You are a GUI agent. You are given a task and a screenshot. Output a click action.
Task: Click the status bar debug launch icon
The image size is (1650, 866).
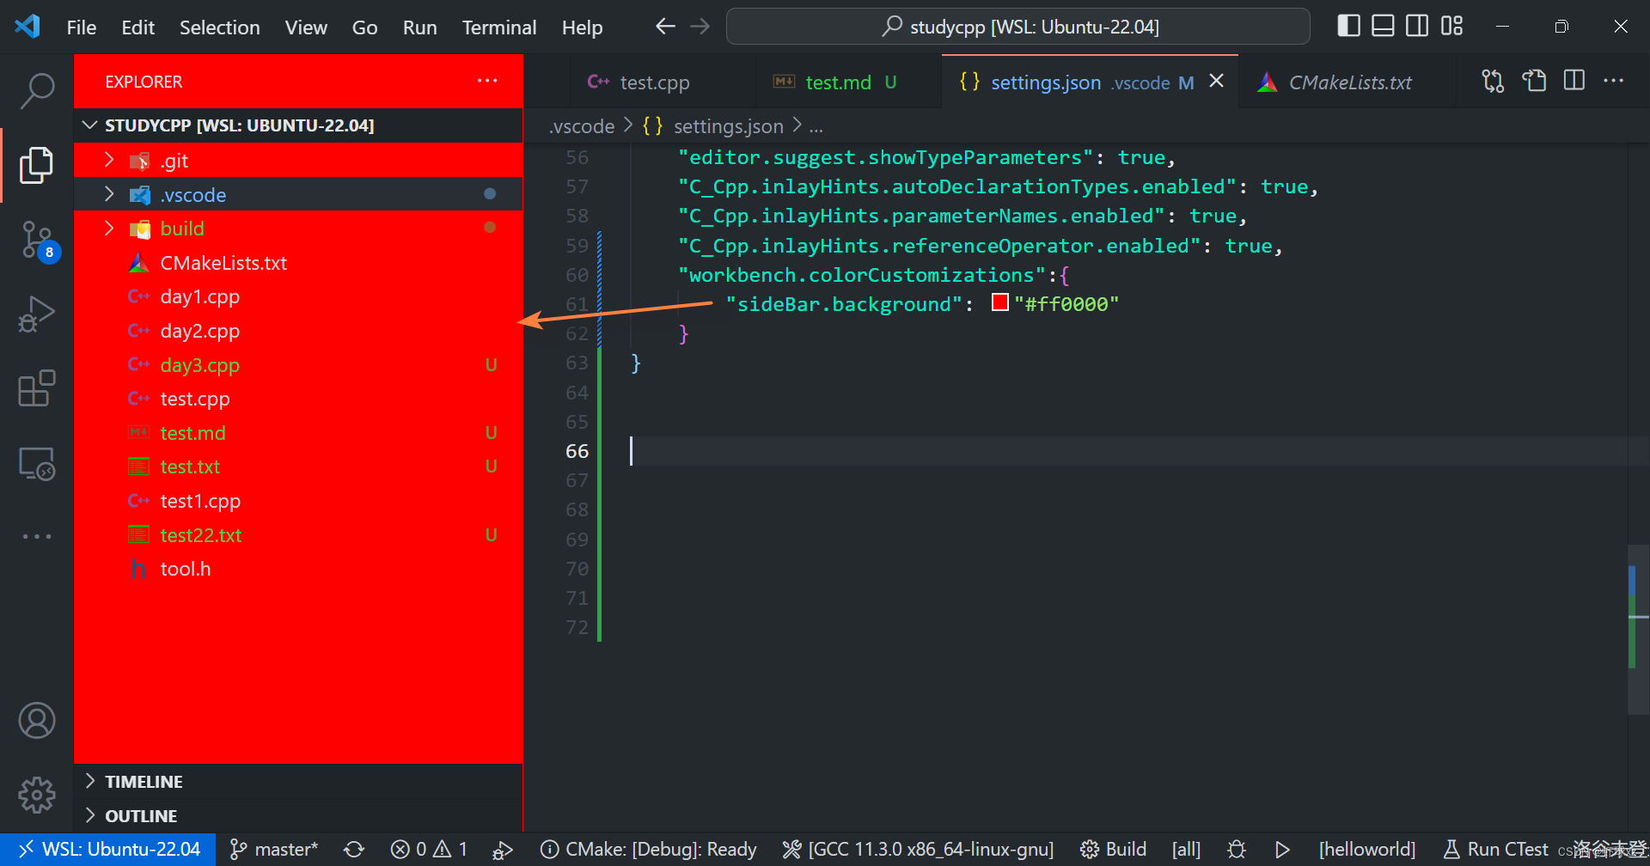tap(503, 850)
